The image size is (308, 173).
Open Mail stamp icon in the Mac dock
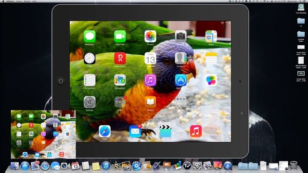(x=35, y=166)
